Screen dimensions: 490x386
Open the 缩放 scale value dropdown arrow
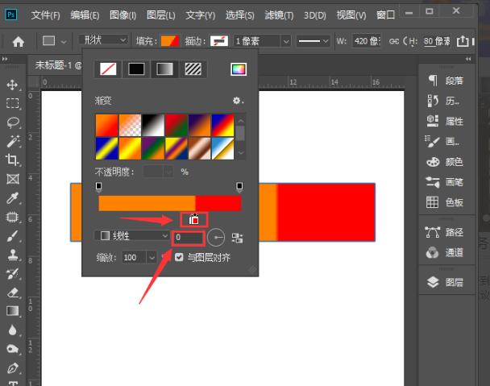152,258
